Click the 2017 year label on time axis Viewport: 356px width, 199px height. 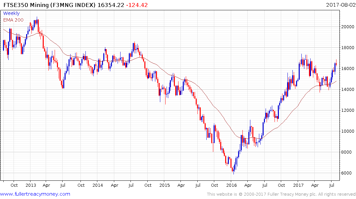[x=298, y=185]
